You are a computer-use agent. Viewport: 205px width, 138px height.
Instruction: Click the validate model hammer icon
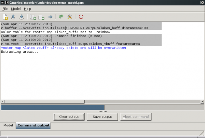[x=69, y=16]
